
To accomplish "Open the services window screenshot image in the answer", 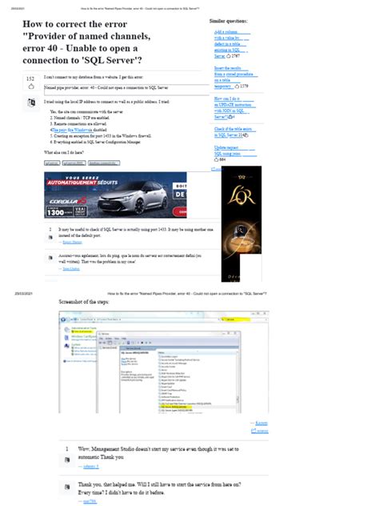I will (164, 362).
